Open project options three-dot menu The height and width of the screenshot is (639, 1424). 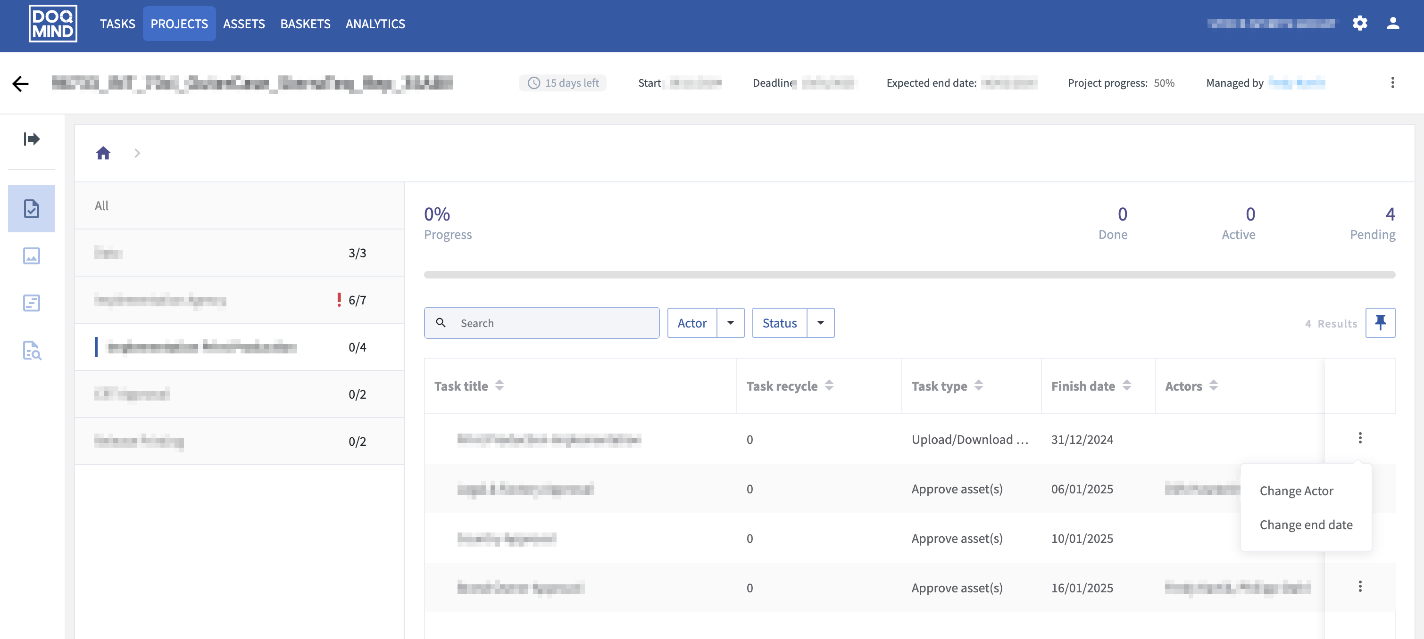tap(1392, 83)
